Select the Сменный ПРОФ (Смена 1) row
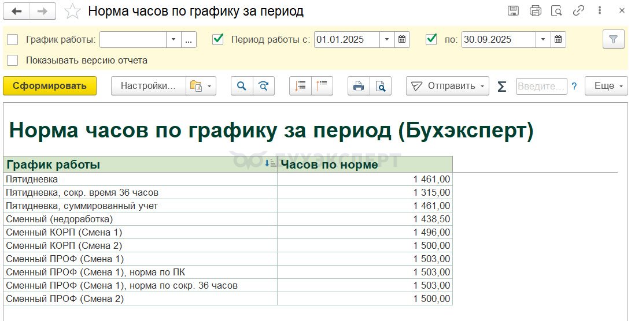 (228, 259)
